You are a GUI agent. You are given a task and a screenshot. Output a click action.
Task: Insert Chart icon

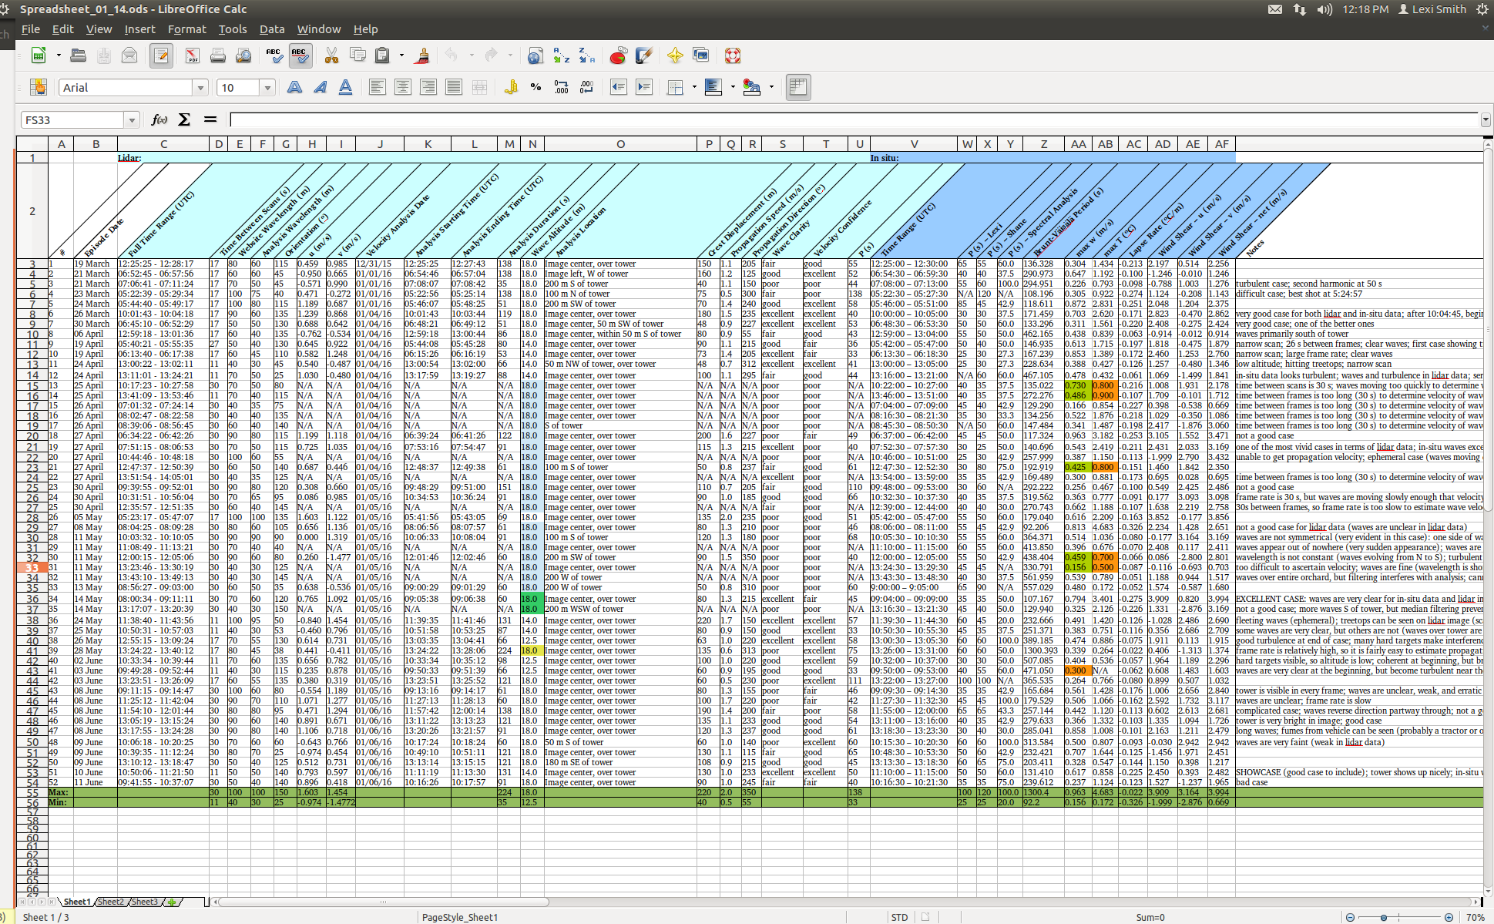[618, 55]
